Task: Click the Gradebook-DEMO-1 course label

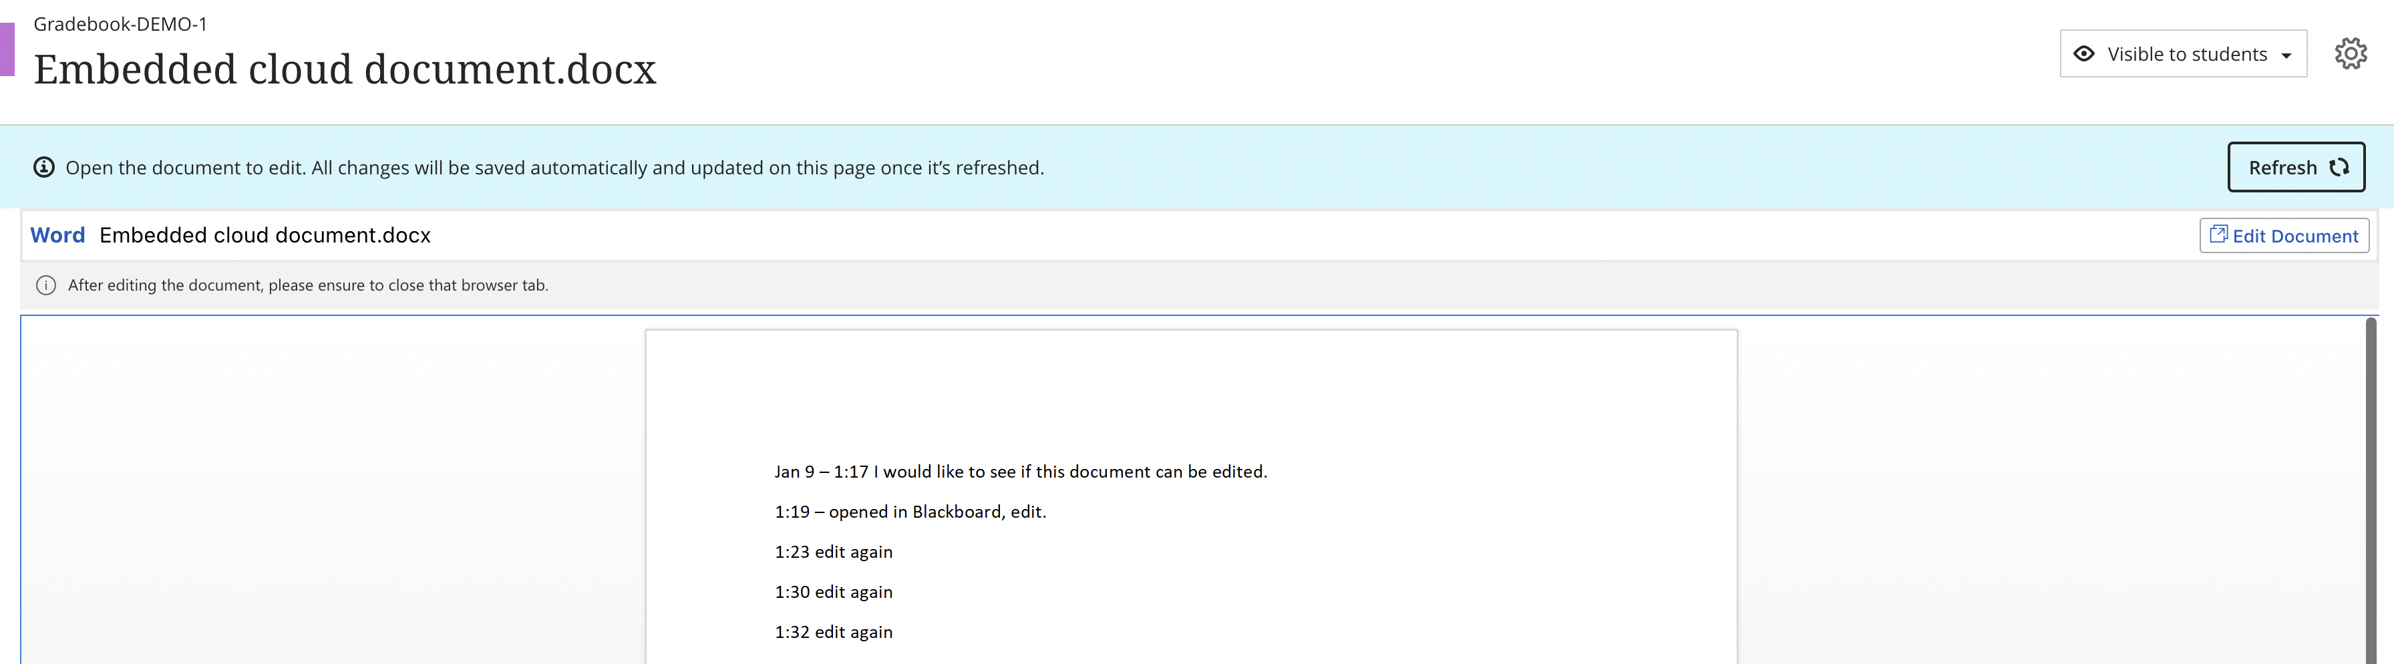Action: point(120,24)
